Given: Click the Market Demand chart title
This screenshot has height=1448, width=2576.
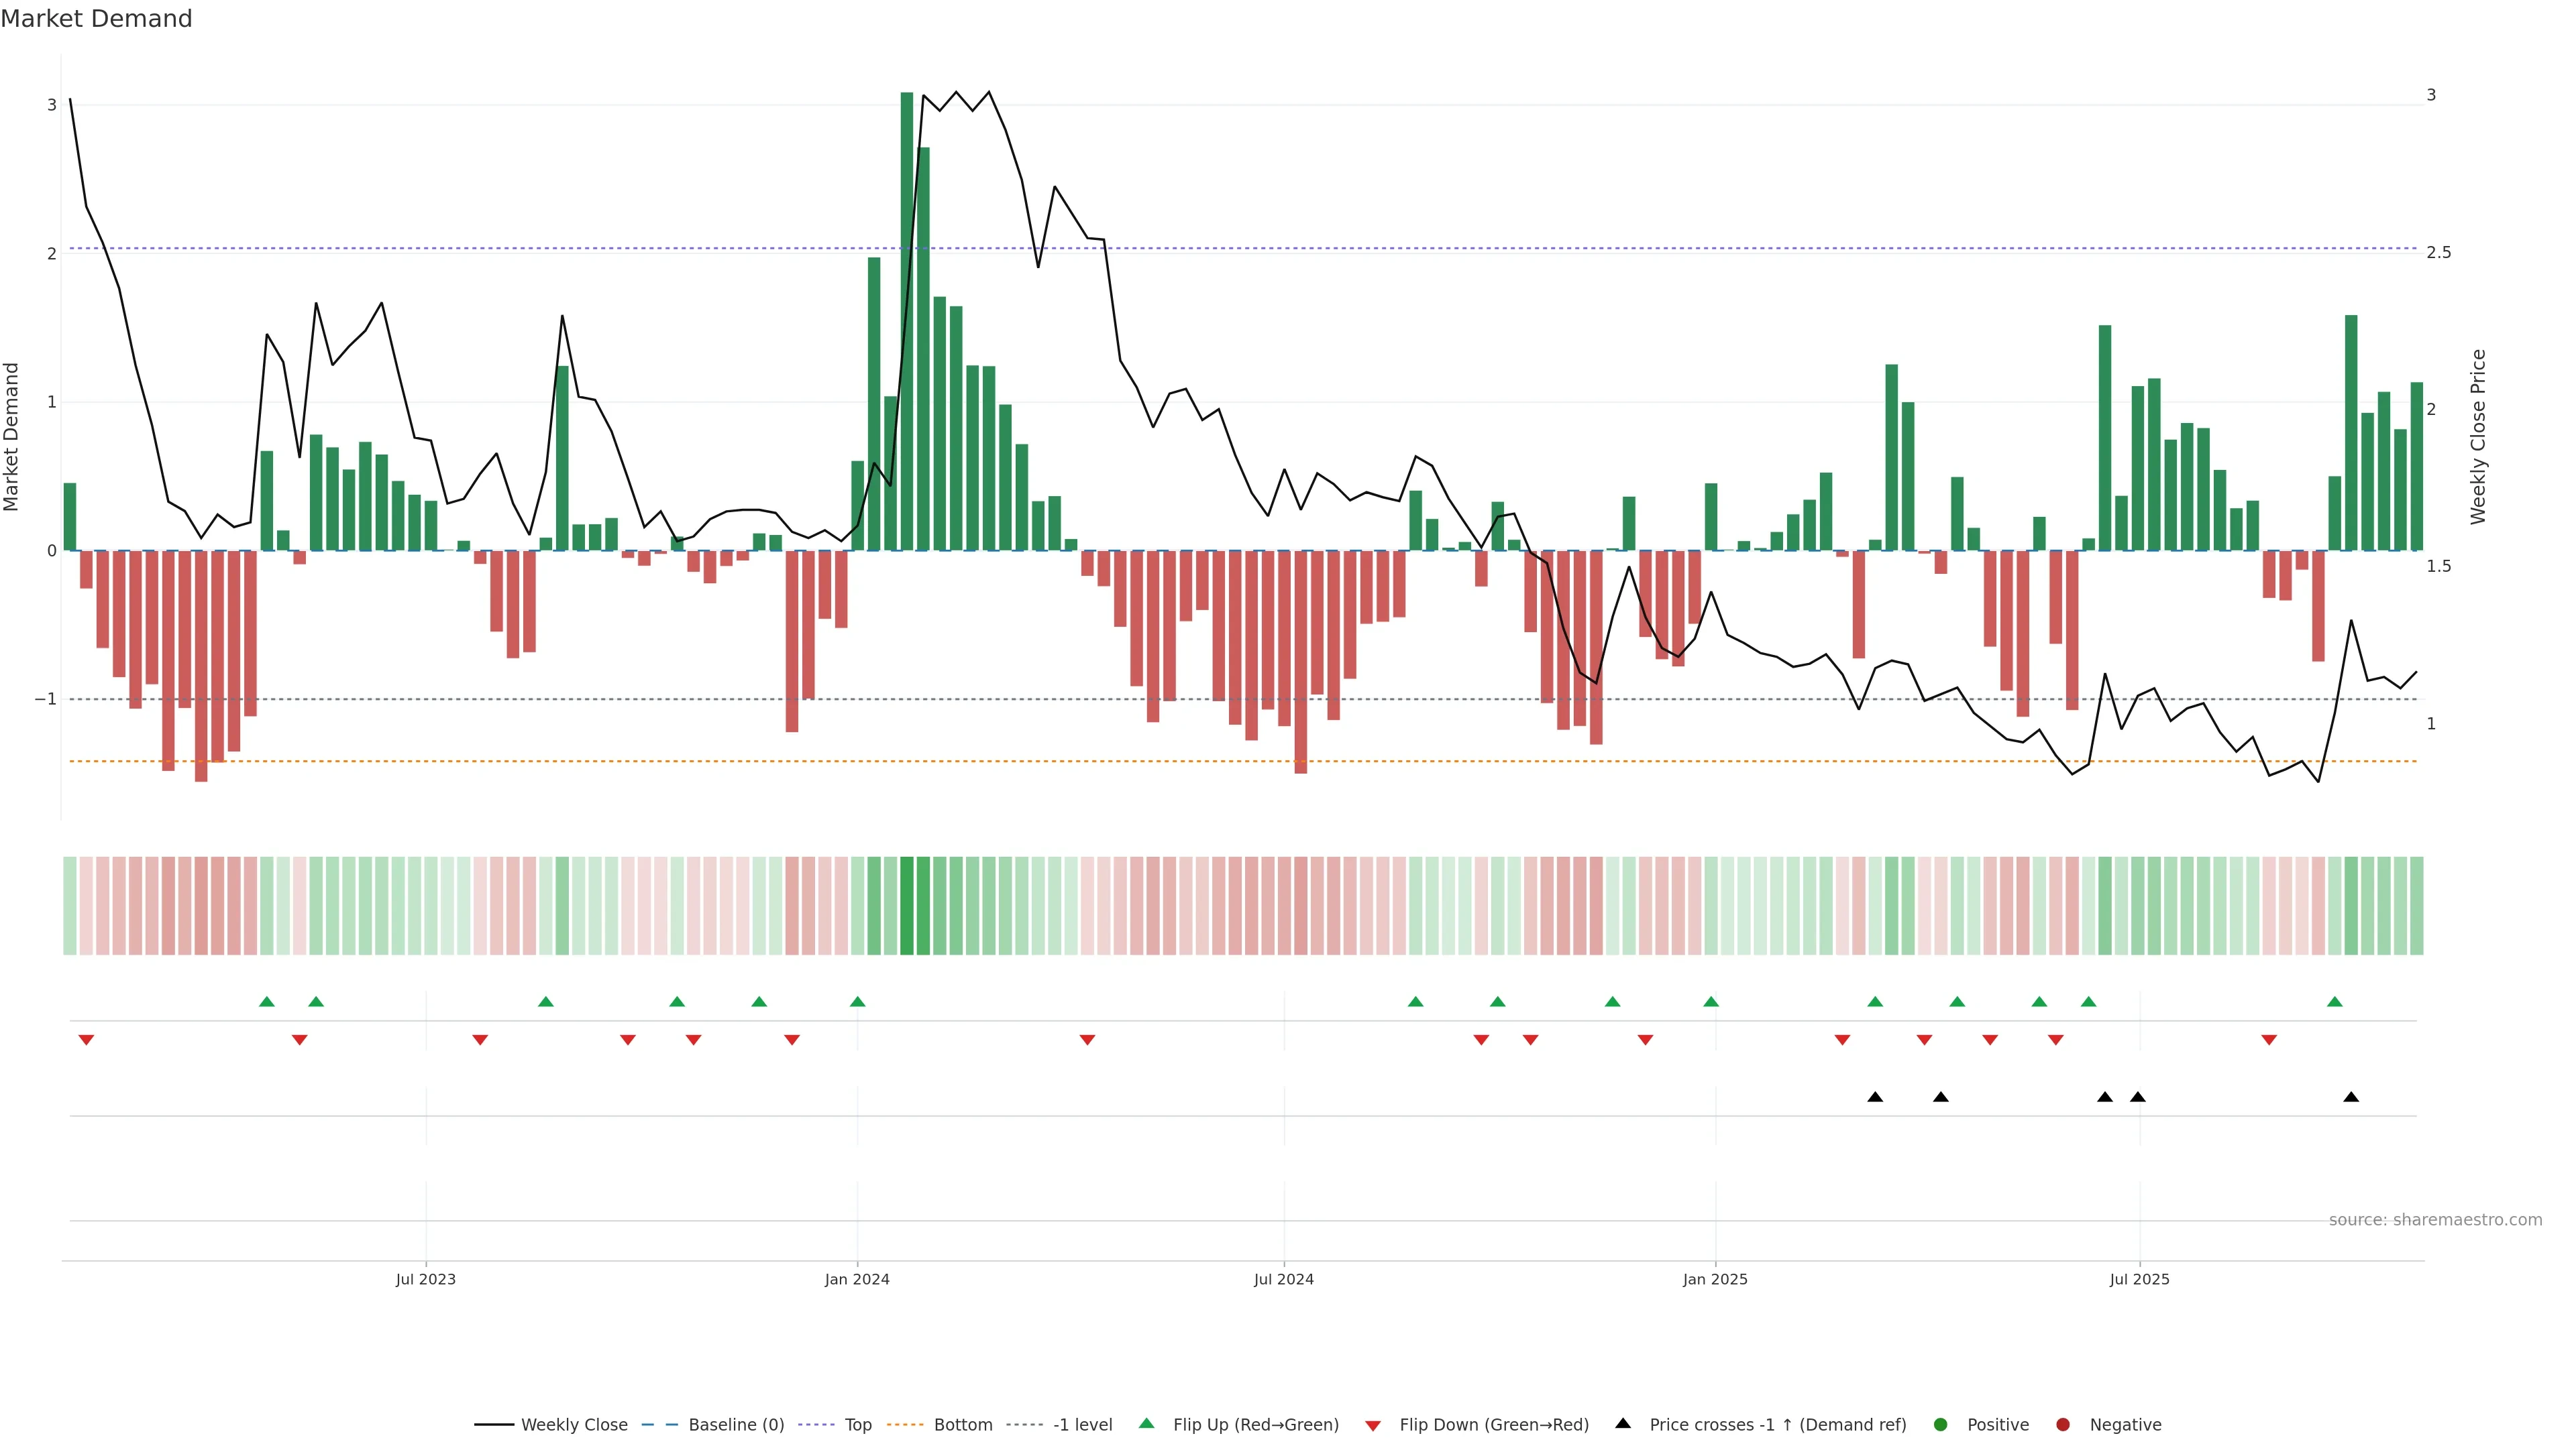Looking at the screenshot, I should pyautogui.click(x=96, y=19).
